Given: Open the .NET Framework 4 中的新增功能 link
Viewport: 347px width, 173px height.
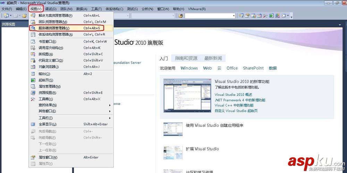Looking at the screenshot, I should coord(240,100).
